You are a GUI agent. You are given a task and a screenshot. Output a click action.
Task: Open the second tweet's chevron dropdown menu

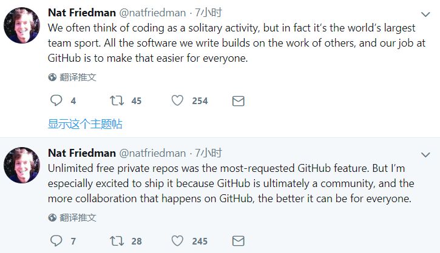425,155
